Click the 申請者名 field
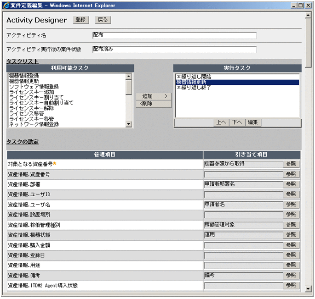The height and width of the screenshot is (299, 315). pyautogui.click(x=243, y=205)
